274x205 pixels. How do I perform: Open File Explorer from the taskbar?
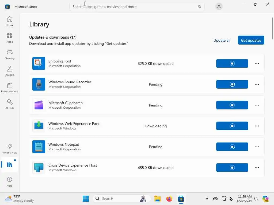pyautogui.click(x=157, y=199)
